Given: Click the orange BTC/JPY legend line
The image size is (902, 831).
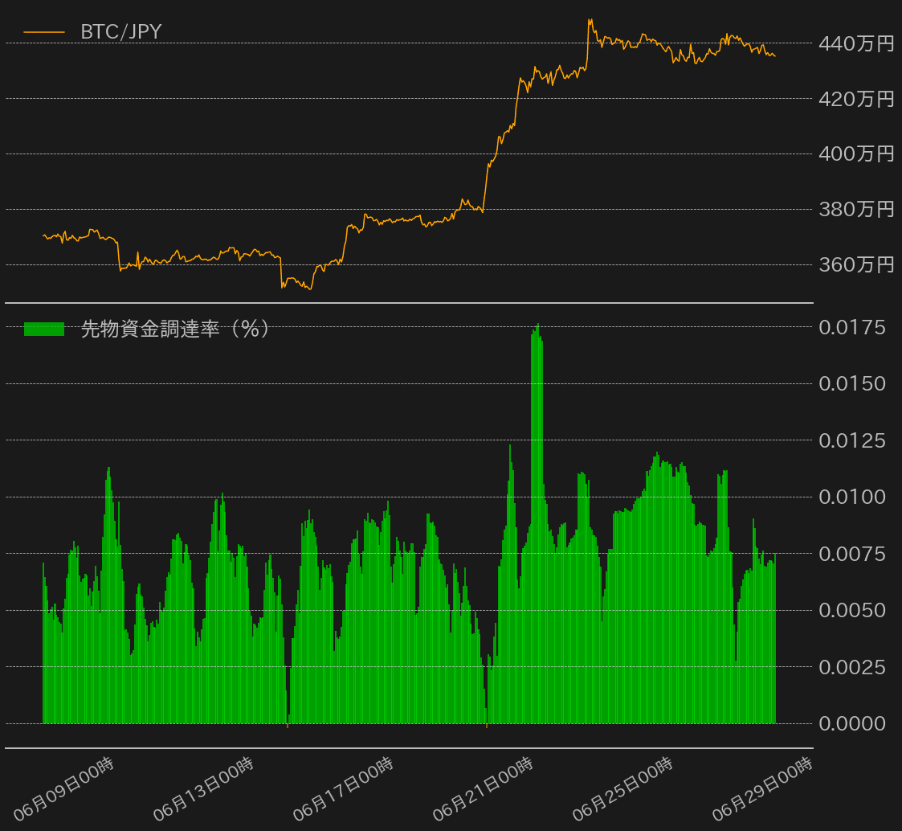Looking at the screenshot, I should (x=44, y=32).
